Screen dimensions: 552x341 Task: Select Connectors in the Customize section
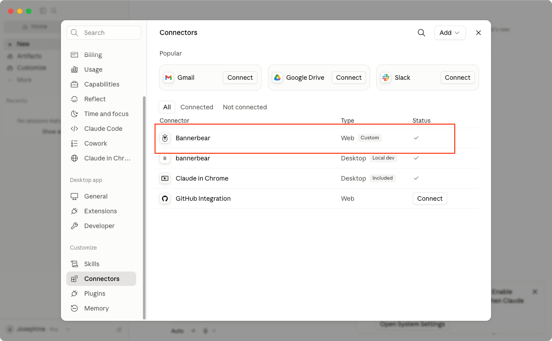(101, 279)
